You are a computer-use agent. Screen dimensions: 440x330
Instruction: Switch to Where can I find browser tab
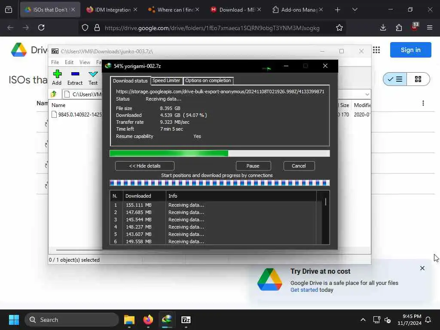click(174, 10)
